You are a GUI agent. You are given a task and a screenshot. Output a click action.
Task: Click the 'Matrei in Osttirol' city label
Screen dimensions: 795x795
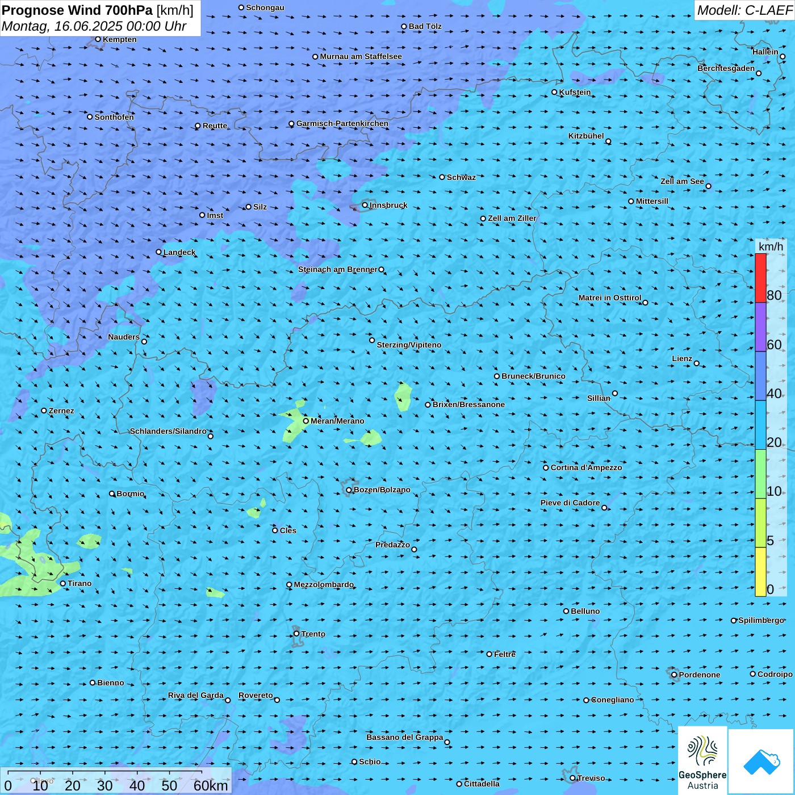[x=610, y=298]
